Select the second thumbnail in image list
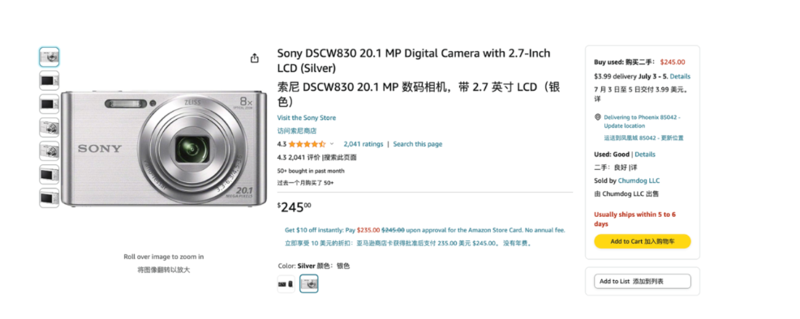The image size is (800, 319). tap(49, 80)
